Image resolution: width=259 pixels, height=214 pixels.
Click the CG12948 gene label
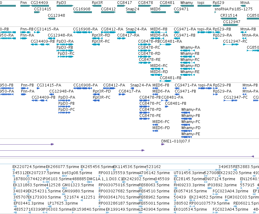57,15
